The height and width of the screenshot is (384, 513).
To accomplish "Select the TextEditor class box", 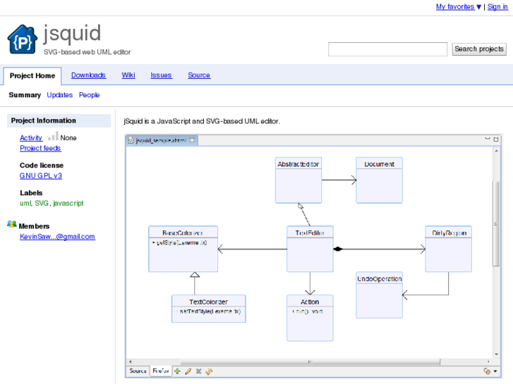I will (310, 249).
